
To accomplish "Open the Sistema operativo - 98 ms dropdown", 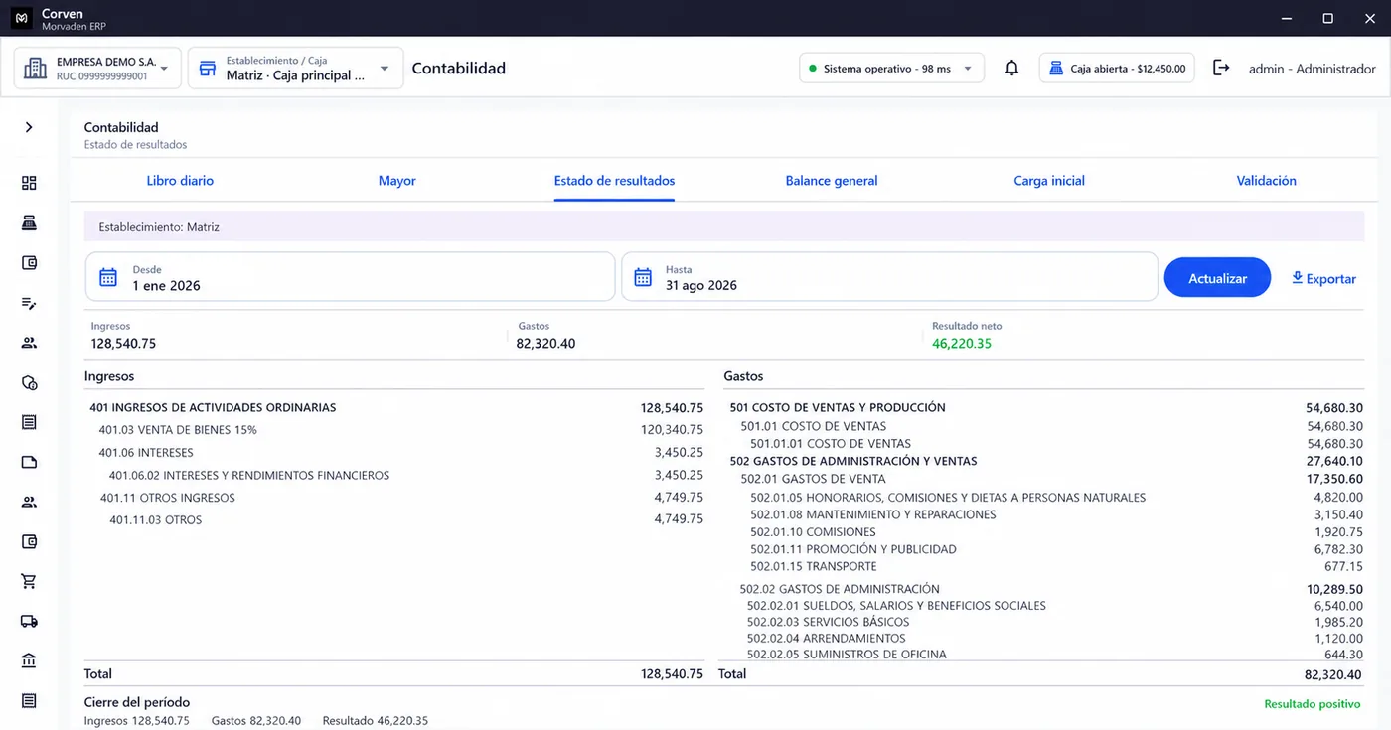I will click(x=892, y=69).
